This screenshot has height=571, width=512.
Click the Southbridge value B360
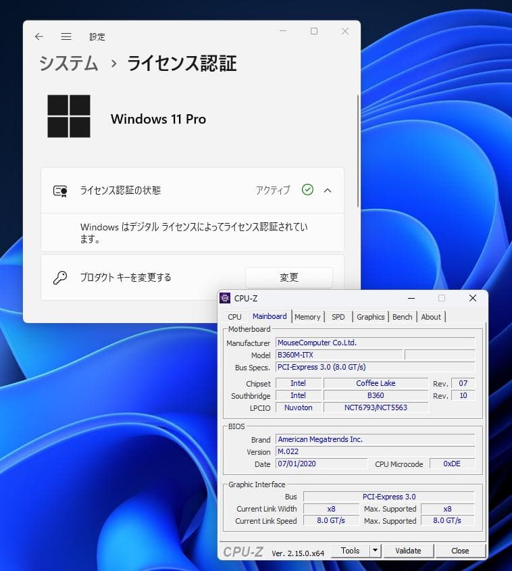(x=376, y=395)
